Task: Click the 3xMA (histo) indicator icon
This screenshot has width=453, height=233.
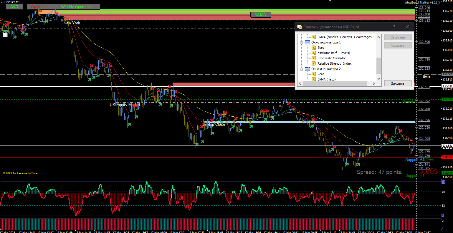Action: [x=314, y=79]
